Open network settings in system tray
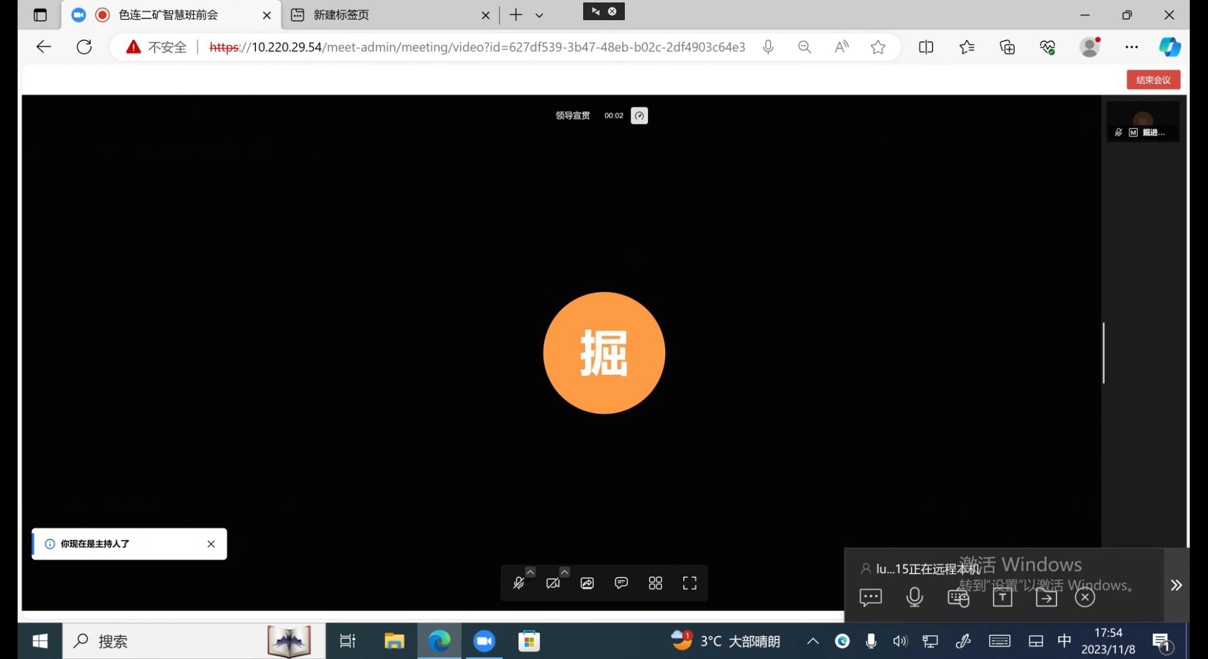Screen dimensions: 1208x659 930,641
